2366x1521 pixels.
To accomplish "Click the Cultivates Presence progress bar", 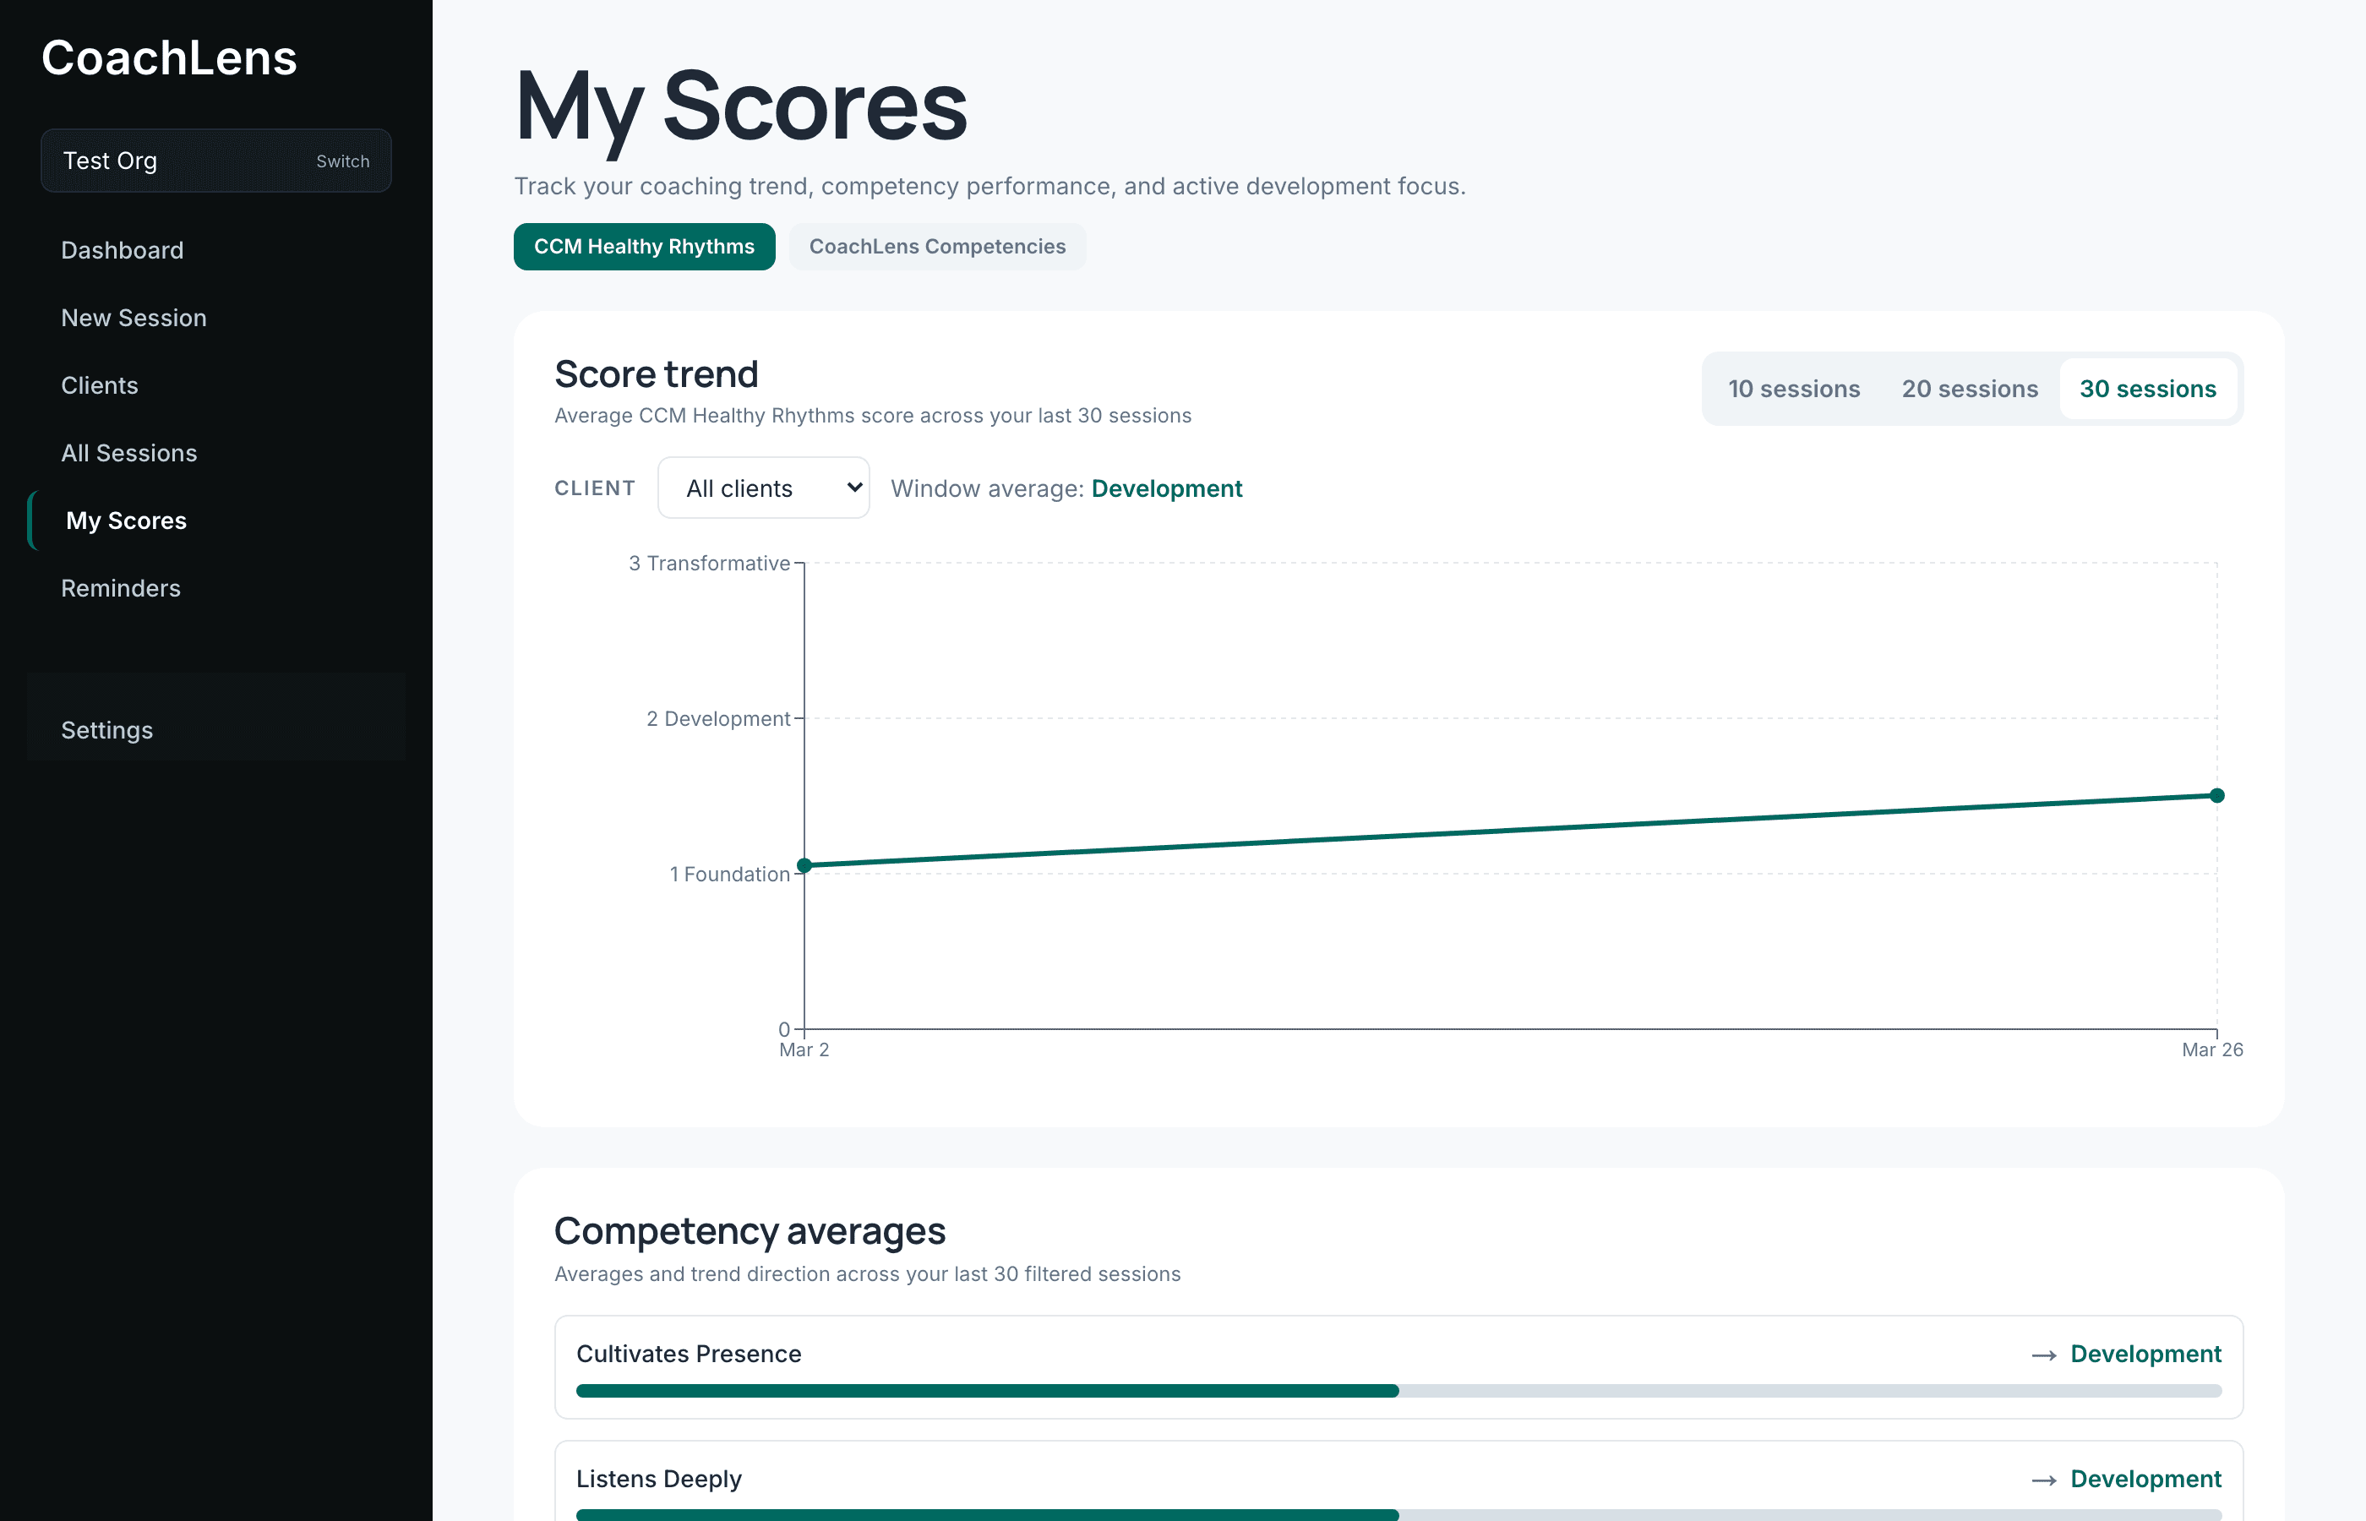I will click(1398, 1391).
